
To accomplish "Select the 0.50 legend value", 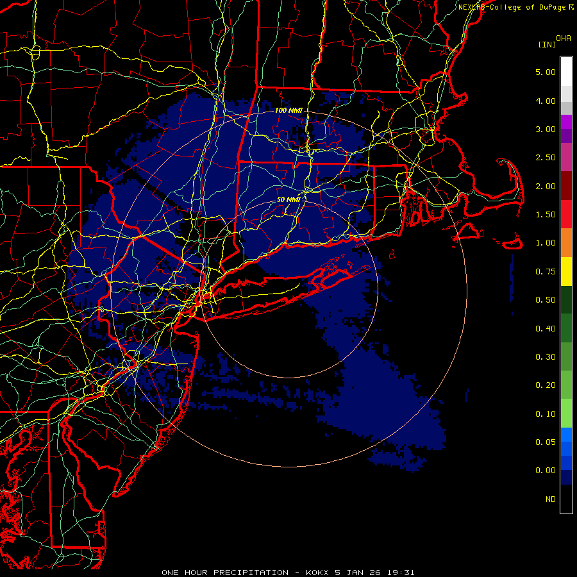I will [x=546, y=300].
